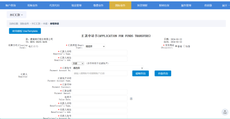Click the highlighted 国际业务 tab
Image resolution: width=230 pixels, height=119 pixels.
coord(120,6)
